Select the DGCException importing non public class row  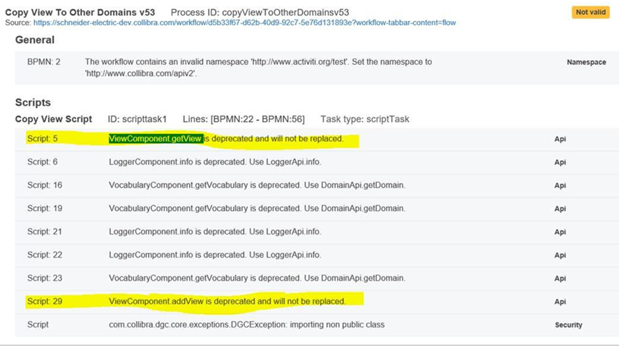coord(317,325)
